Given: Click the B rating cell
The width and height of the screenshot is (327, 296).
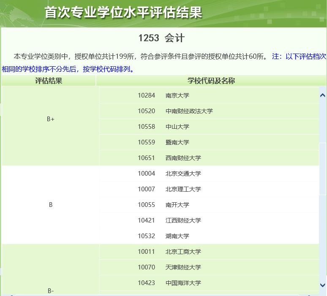Looking at the screenshot, I should (x=50, y=205).
